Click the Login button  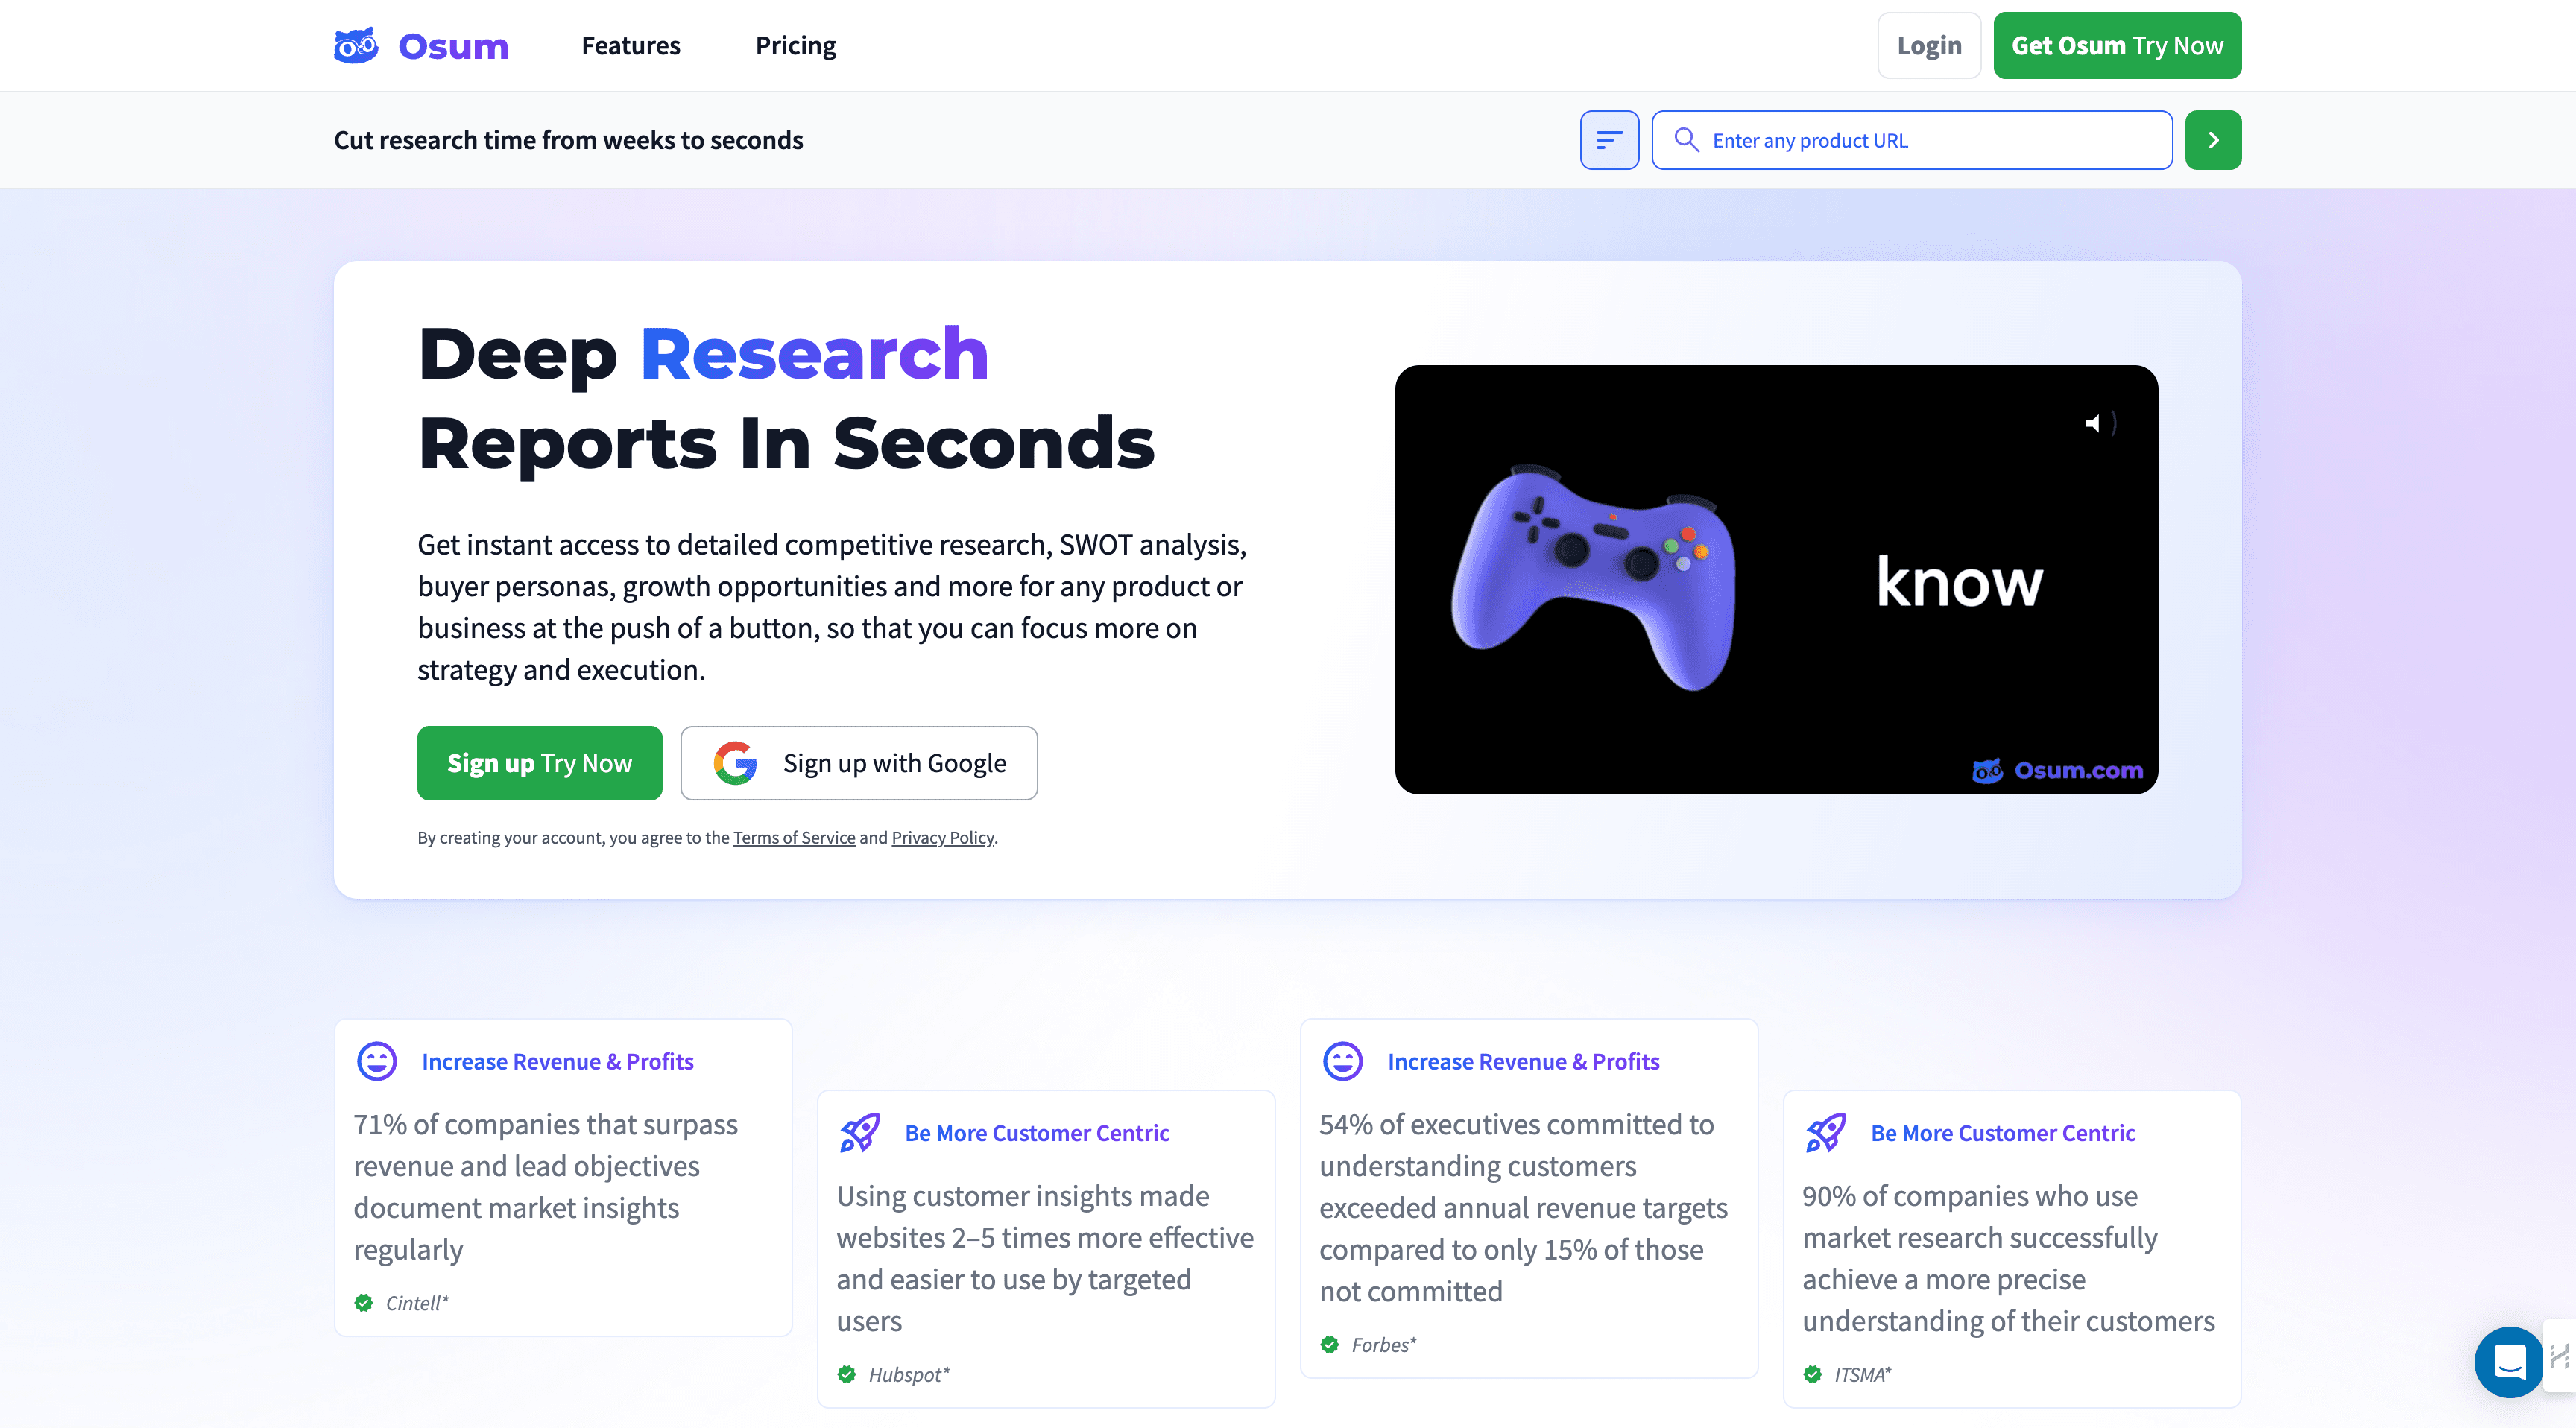tap(1929, 45)
